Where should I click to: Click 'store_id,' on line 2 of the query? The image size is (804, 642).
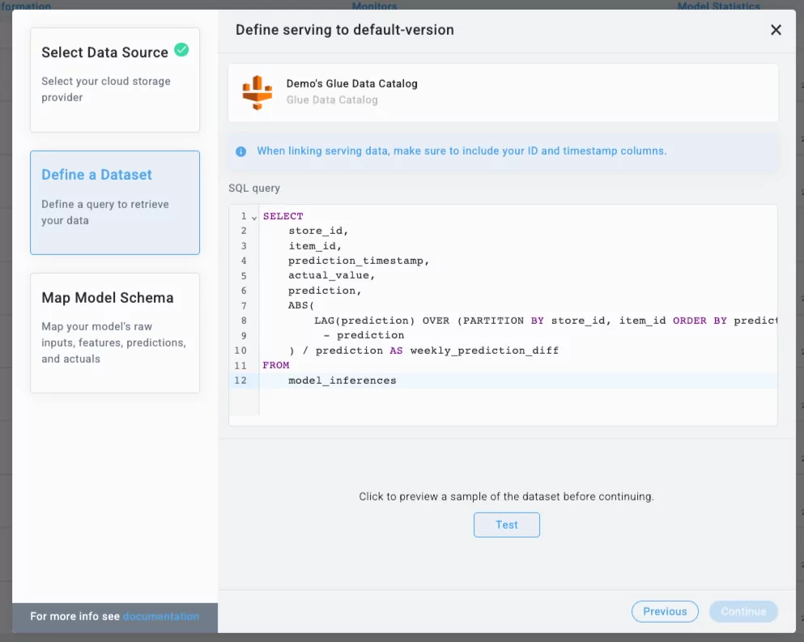point(318,231)
